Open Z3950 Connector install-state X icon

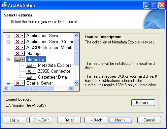[x=31, y=71]
